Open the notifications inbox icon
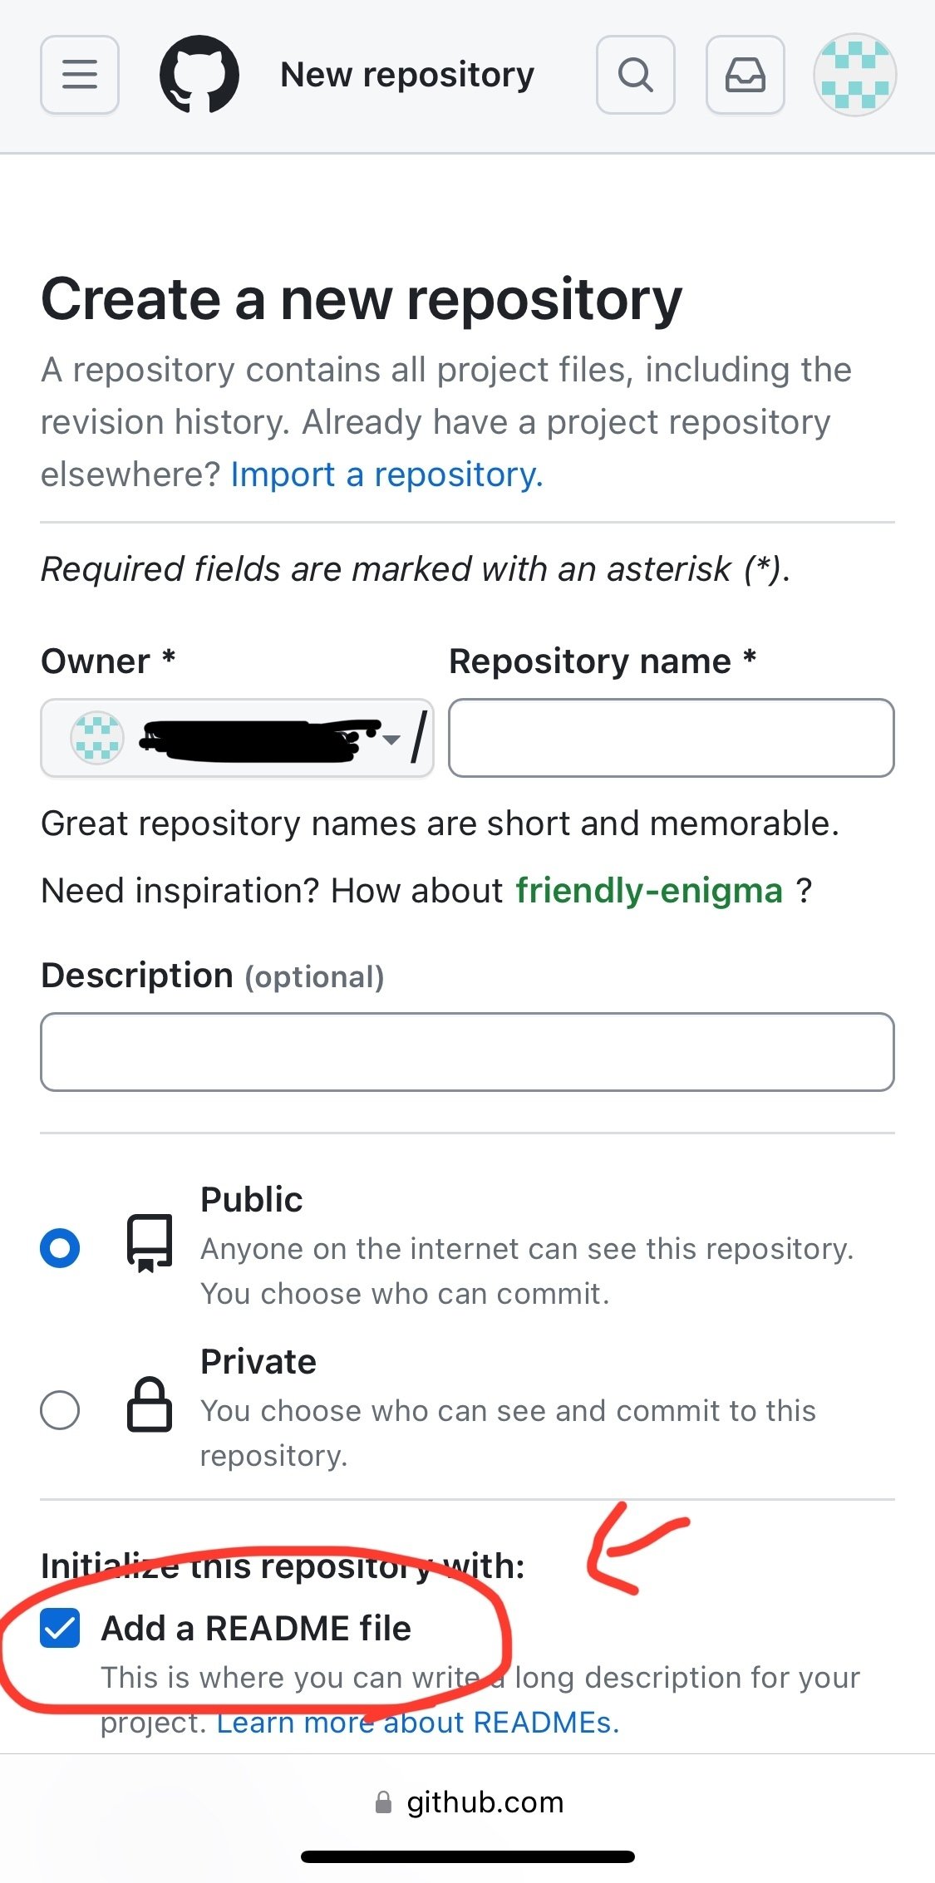 point(746,75)
